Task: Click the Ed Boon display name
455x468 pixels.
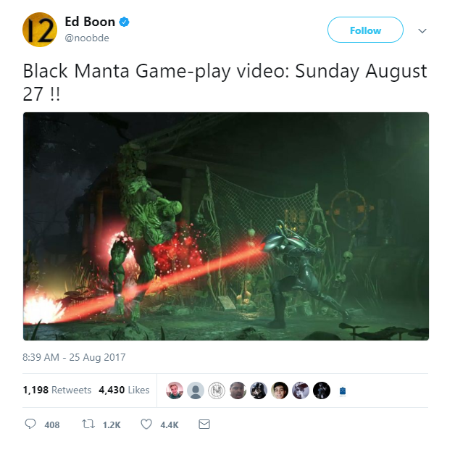Action: 90,22
